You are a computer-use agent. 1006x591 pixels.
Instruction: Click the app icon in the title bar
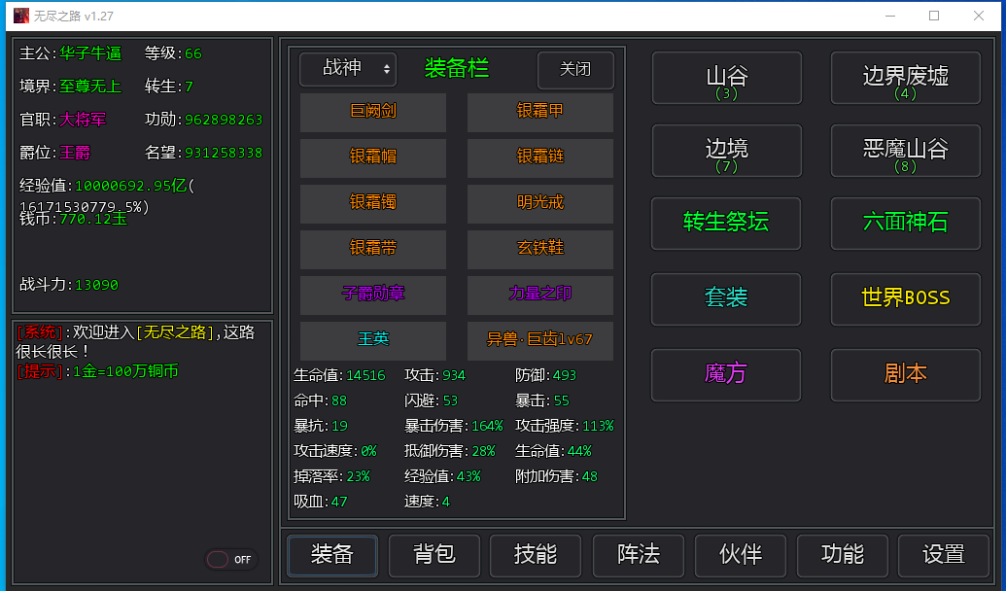[20, 16]
